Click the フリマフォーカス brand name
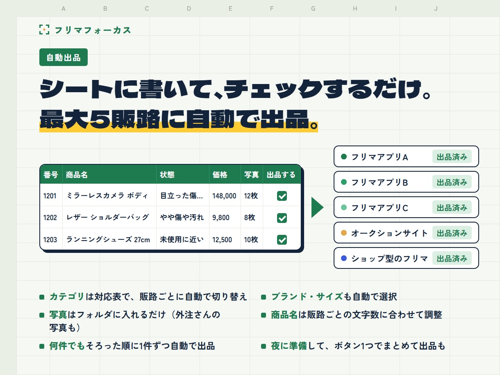This screenshot has width=500, height=375. click(x=93, y=30)
